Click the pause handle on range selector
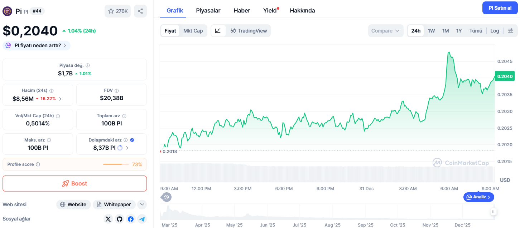 (x=493, y=212)
